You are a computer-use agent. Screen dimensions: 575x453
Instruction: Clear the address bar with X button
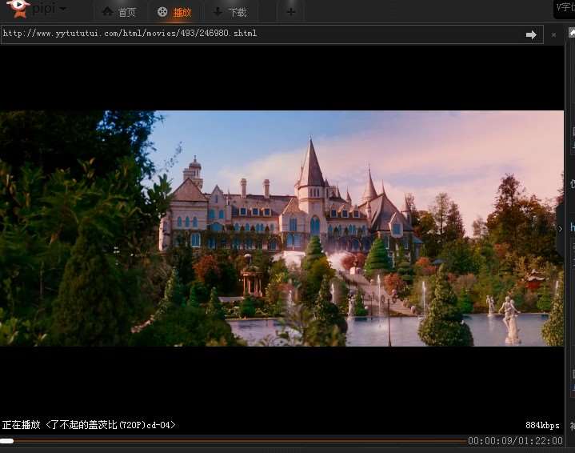click(553, 35)
